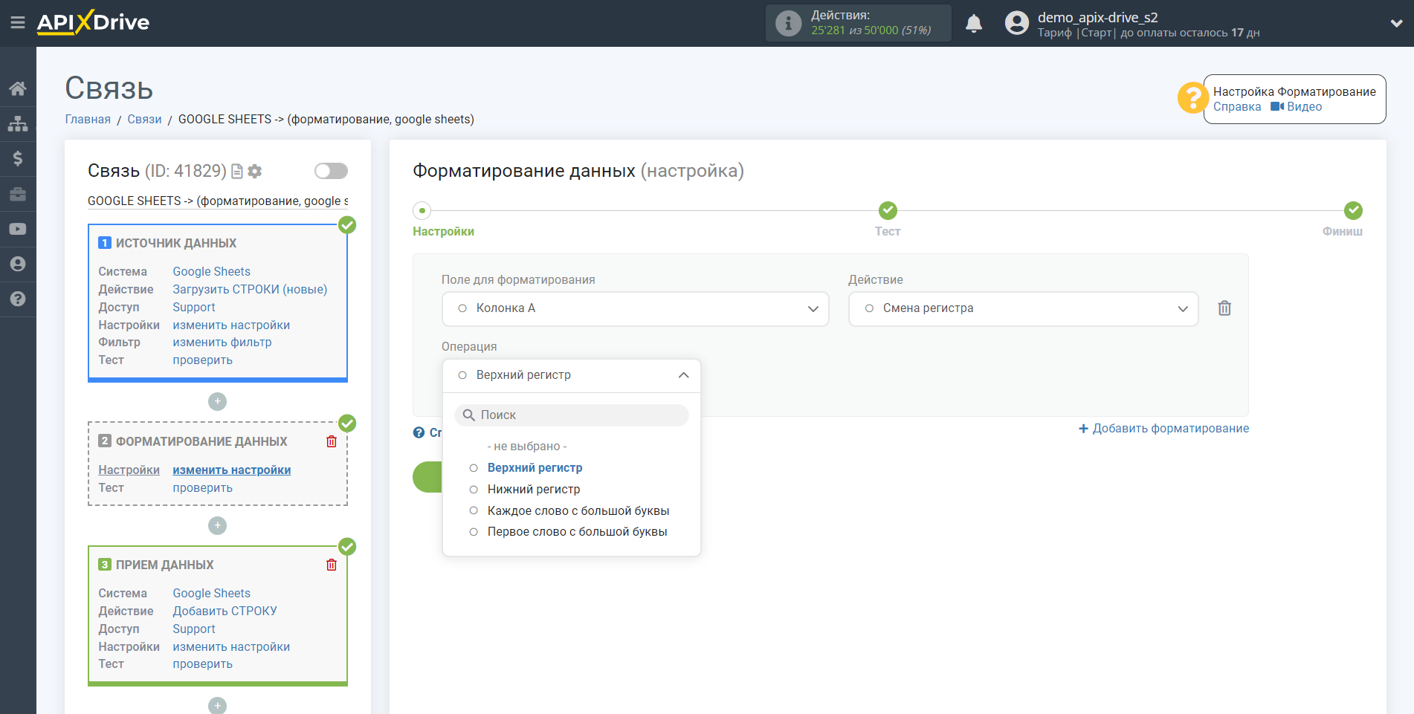Screen dimensions: 1414x714
Task: Click formatting block проверить link
Action: [x=202, y=487]
